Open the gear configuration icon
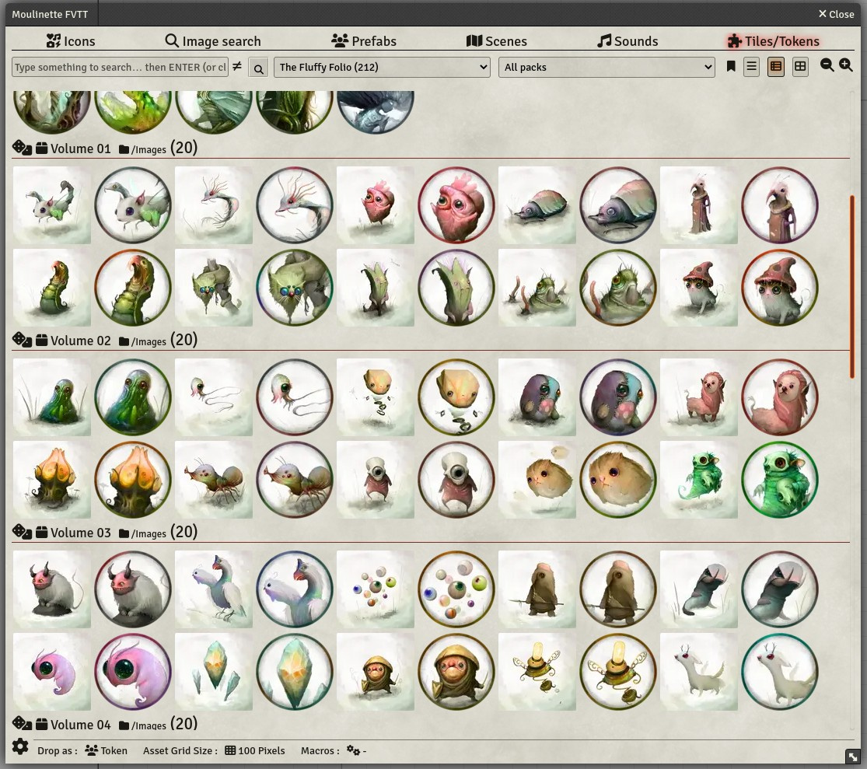Screen dimensions: 867x769 [x=20, y=746]
